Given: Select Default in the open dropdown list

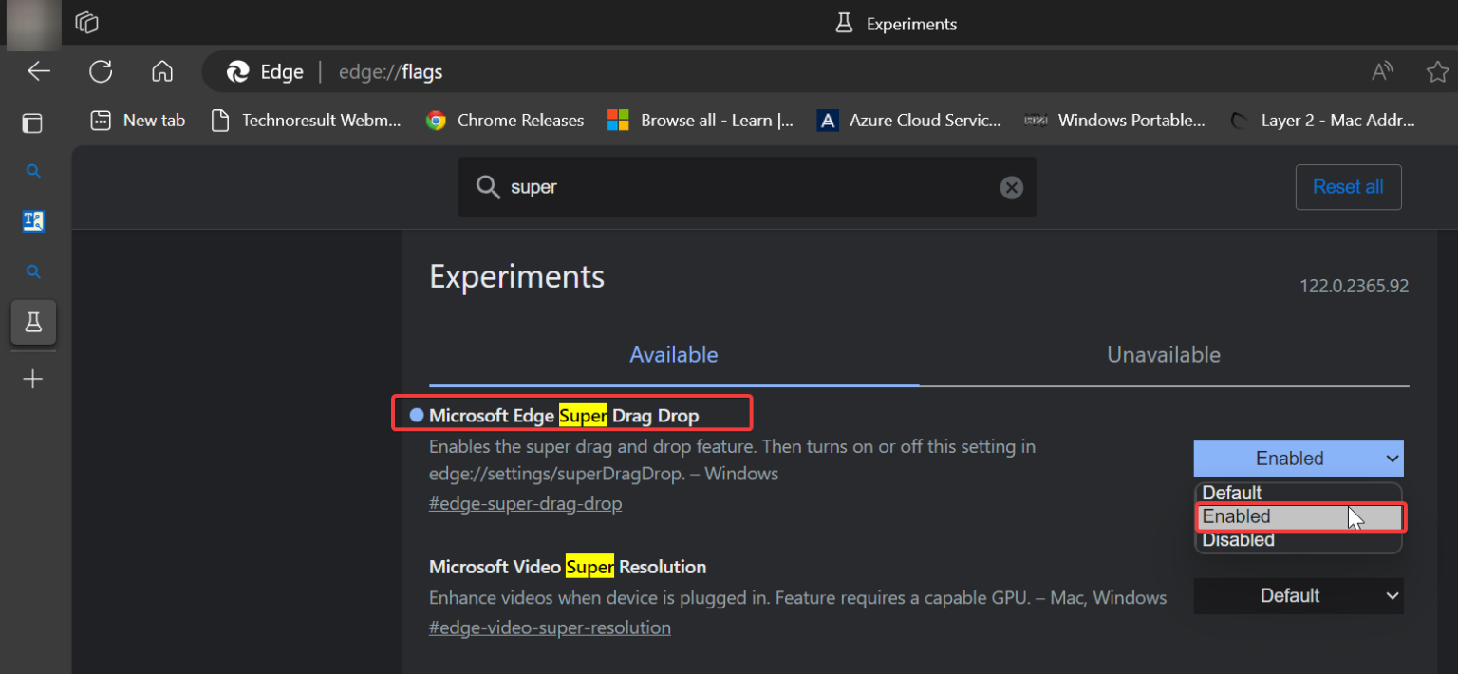Looking at the screenshot, I should [1231, 493].
